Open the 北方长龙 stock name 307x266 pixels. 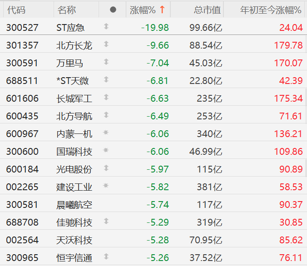[74, 45]
